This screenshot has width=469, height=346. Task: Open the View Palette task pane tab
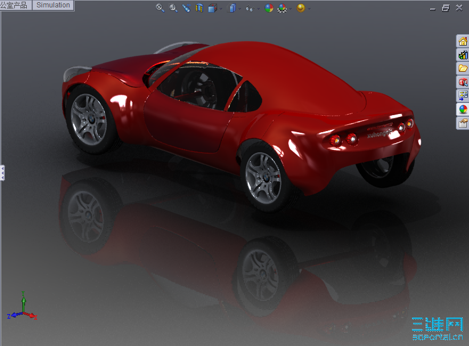pos(463,96)
